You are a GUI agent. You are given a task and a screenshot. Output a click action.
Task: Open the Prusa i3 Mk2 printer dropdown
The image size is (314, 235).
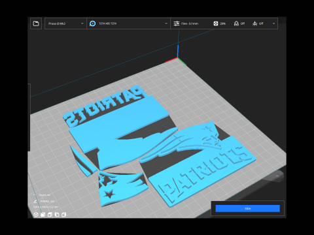tap(65, 23)
